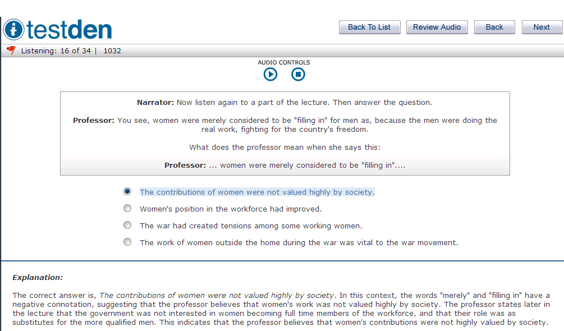Click answer text about workforce position improved
This screenshot has height=331, width=564.
pyautogui.click(x=230, y=209)
